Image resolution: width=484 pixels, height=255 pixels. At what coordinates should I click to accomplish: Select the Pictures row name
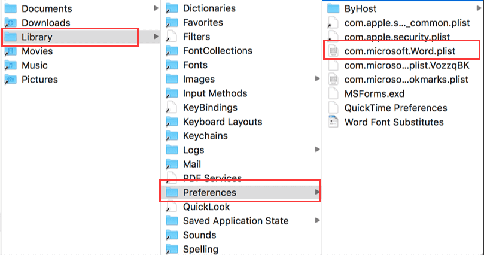[40, 80]
